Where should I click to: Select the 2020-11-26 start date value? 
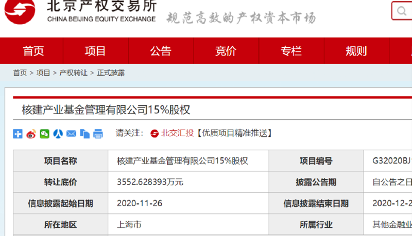pyautogui.click(x=140, y=203)
